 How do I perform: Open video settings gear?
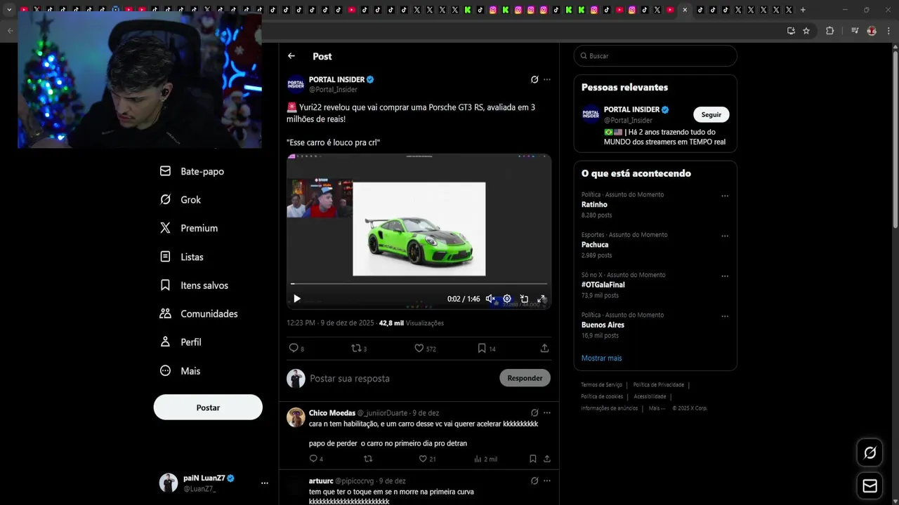click(507, 299)
